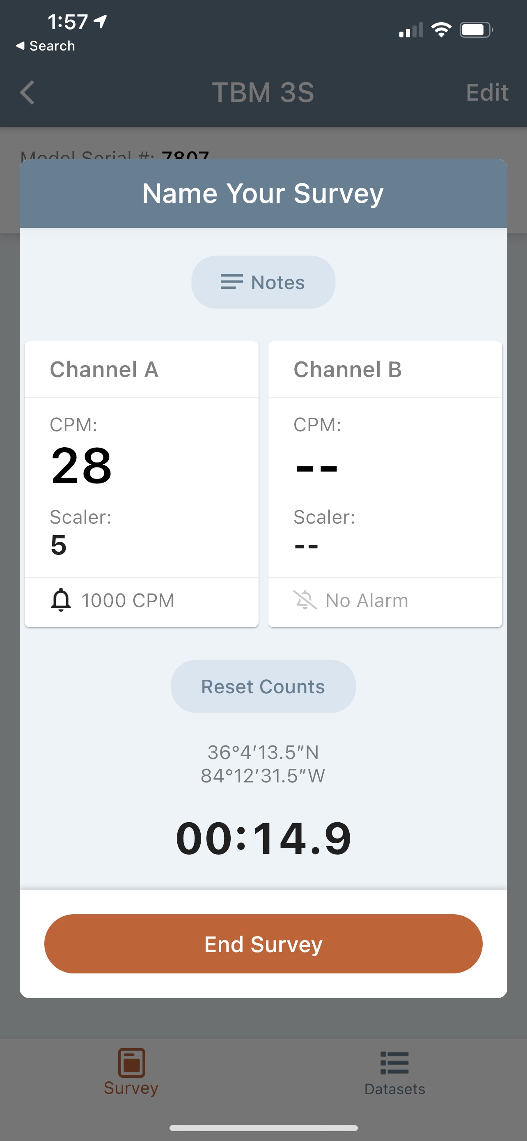This screenshot has width=527, height=1141.
Task: Tap the No Alarm setting for Channel B
Action: 367,600
